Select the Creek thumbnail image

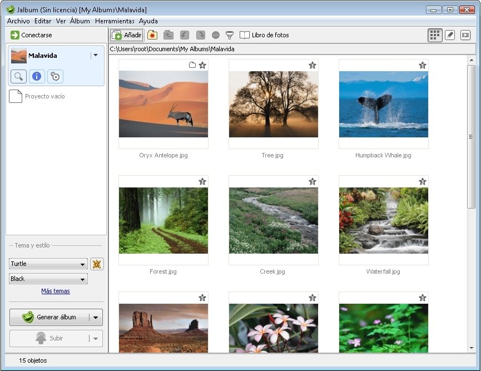(x=274, y=220)
